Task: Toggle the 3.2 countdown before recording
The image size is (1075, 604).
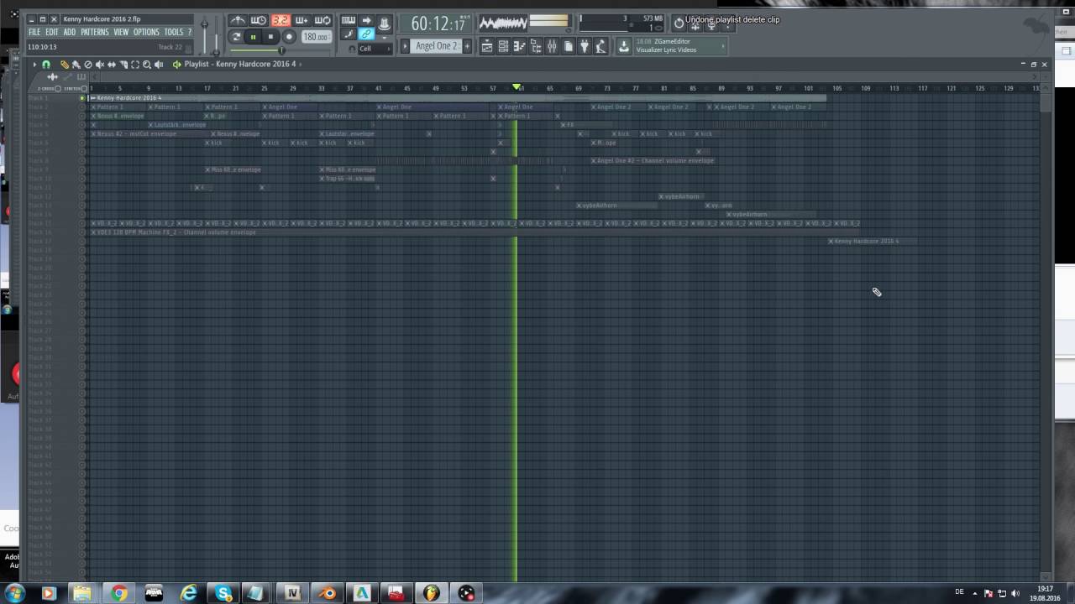Action: coord(281,20)
